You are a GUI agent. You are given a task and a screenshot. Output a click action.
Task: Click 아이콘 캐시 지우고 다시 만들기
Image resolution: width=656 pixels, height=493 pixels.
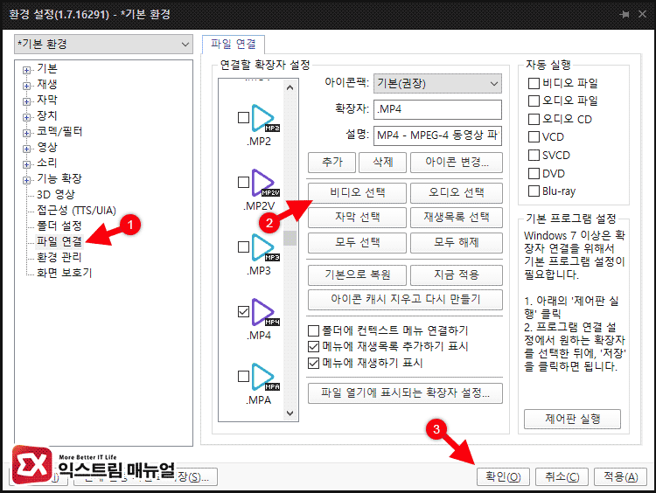(x=405, y=300)
